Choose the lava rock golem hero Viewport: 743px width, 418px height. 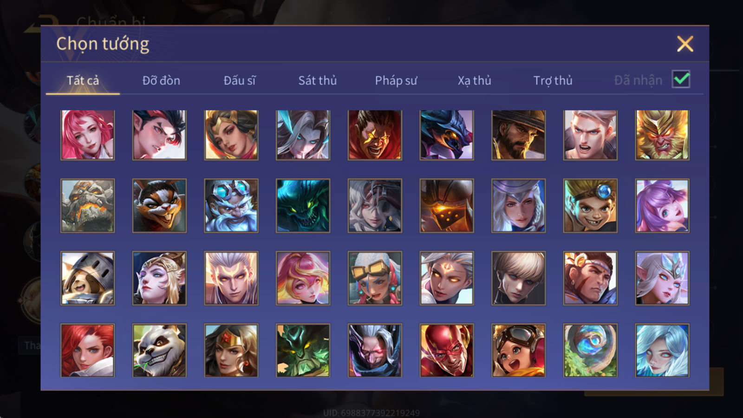(x=87, y=206)
